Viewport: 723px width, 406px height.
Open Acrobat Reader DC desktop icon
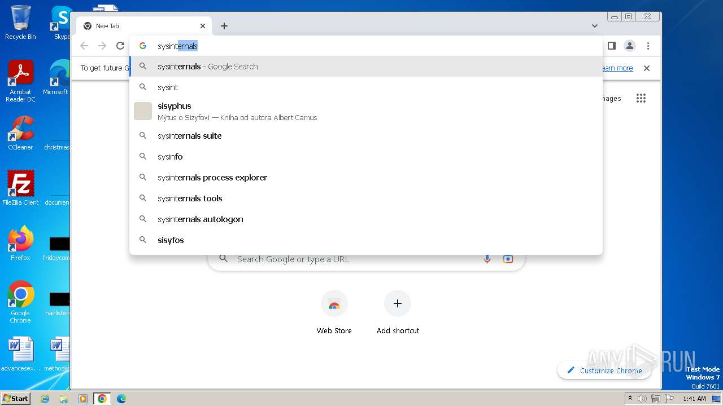pos(20,81)
